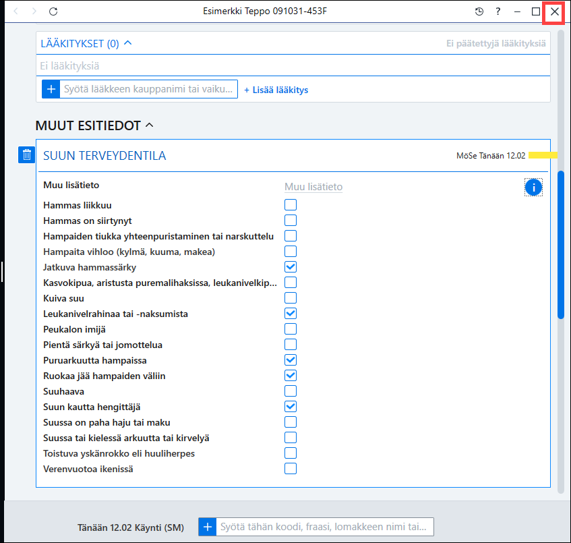This screenshot has width=571, height=543.
Task: Open the history clock icon
Action: point(479,11)
